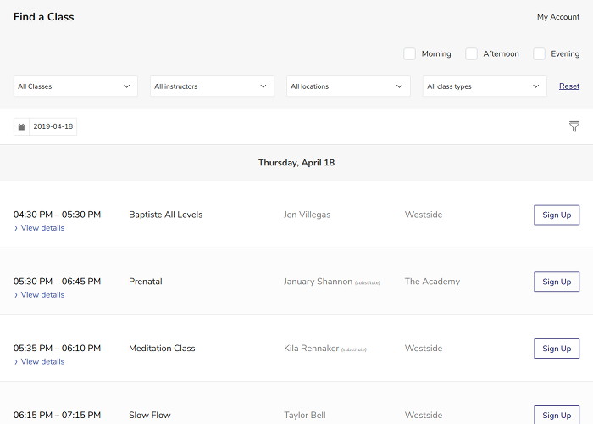The image size is (593, 424).
Task: Open the All Classes dropdown
Action: 75,86
